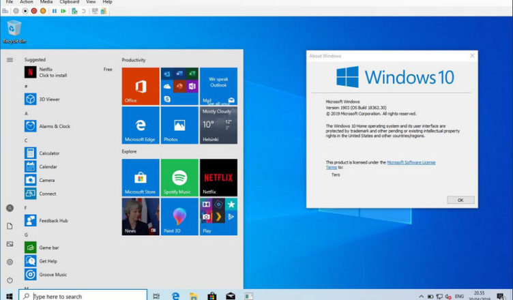Click the Windows Start button
513x300 pixels.
pyautogui.click(x=9, y=296)
